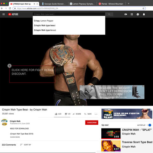This screenshot has height=153, width=153.
Task: Click the red SUBSCRIBE button
Action: [92, 122]
